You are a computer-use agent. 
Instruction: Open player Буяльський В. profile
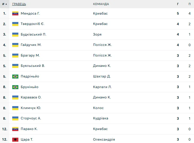pyautogui.click(x=33, y=66)
